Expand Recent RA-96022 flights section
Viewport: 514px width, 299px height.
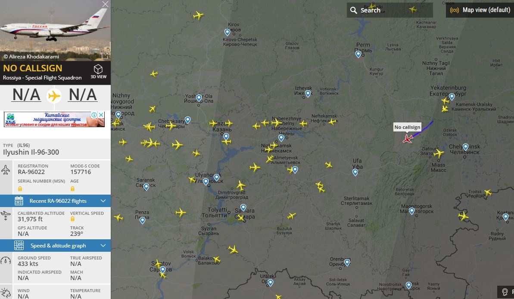56,201
